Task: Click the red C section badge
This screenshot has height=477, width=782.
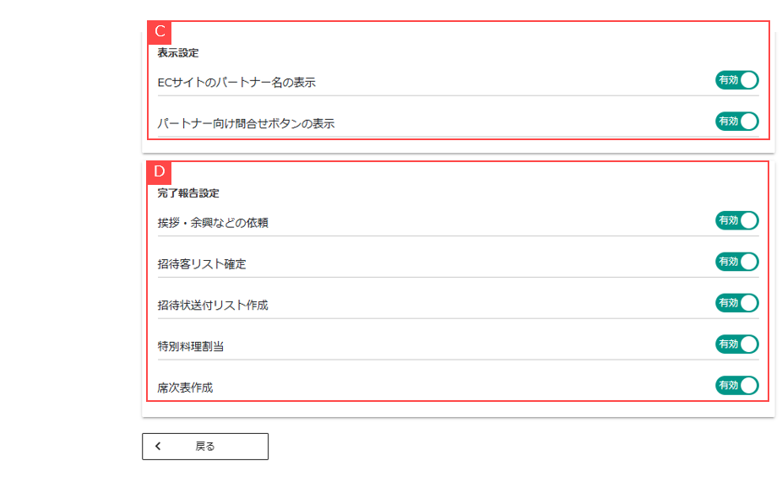Action: tap(160, 32)
